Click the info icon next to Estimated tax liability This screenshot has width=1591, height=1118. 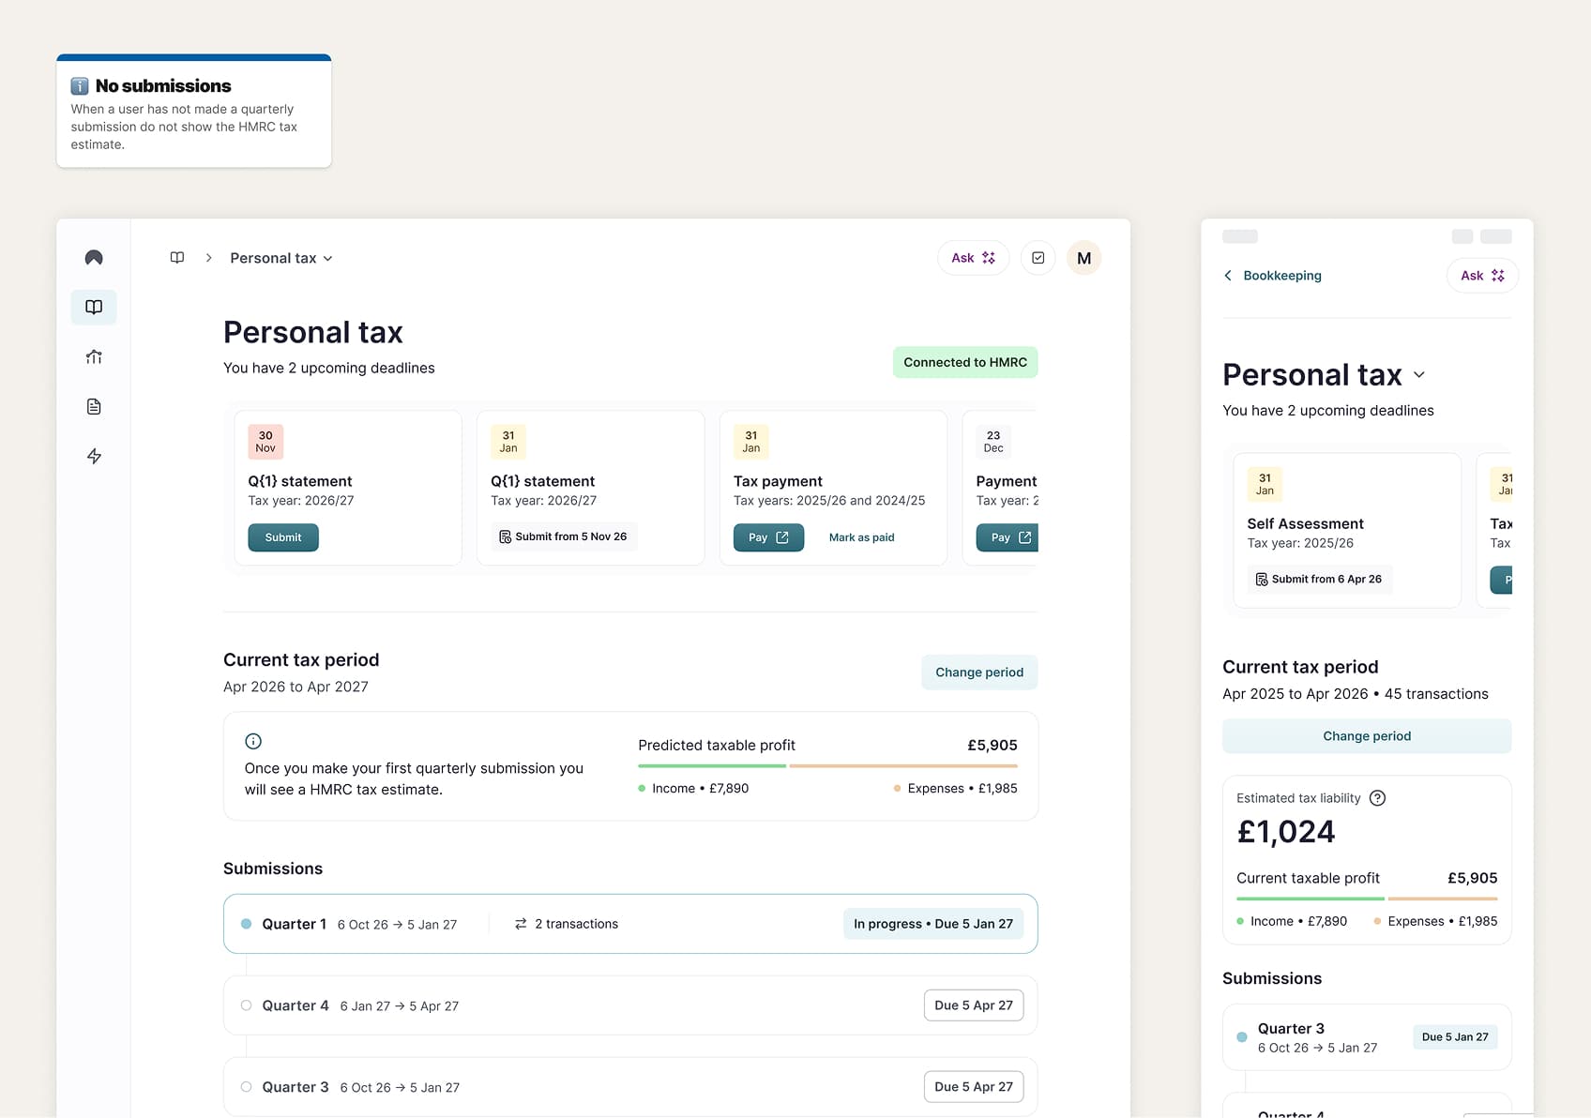1378,798
